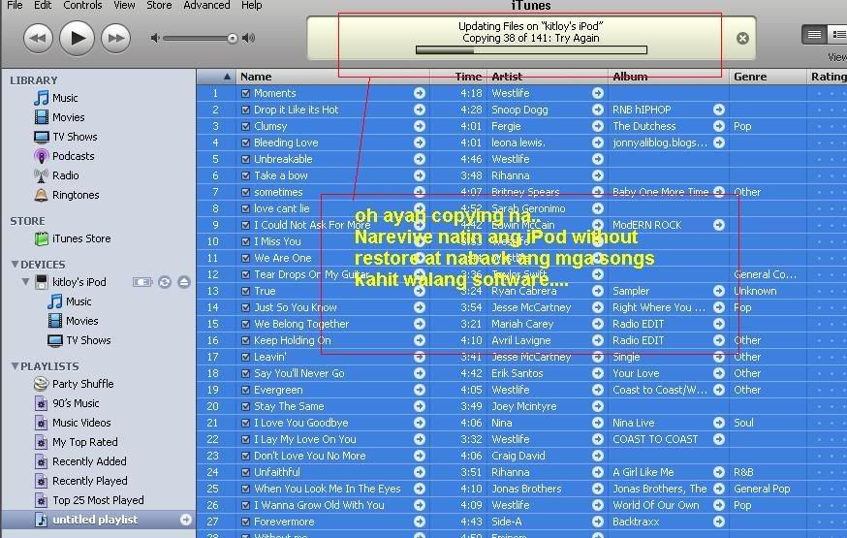
Task: Toggle checkbox for Unfaithful
Action: (245, 473)
